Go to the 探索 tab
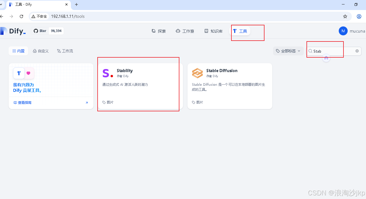 tap(159, 31)
